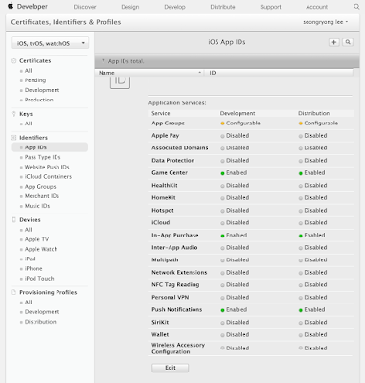Open the iOS, tvOS, watchOS platform dropdown
This screenshot has height=383, width=365.
(50, 43)
